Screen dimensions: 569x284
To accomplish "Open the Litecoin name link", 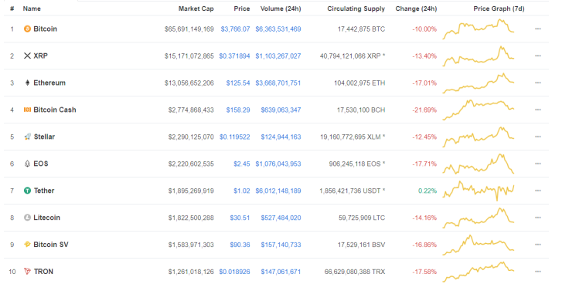I will [x=47, y=218].
